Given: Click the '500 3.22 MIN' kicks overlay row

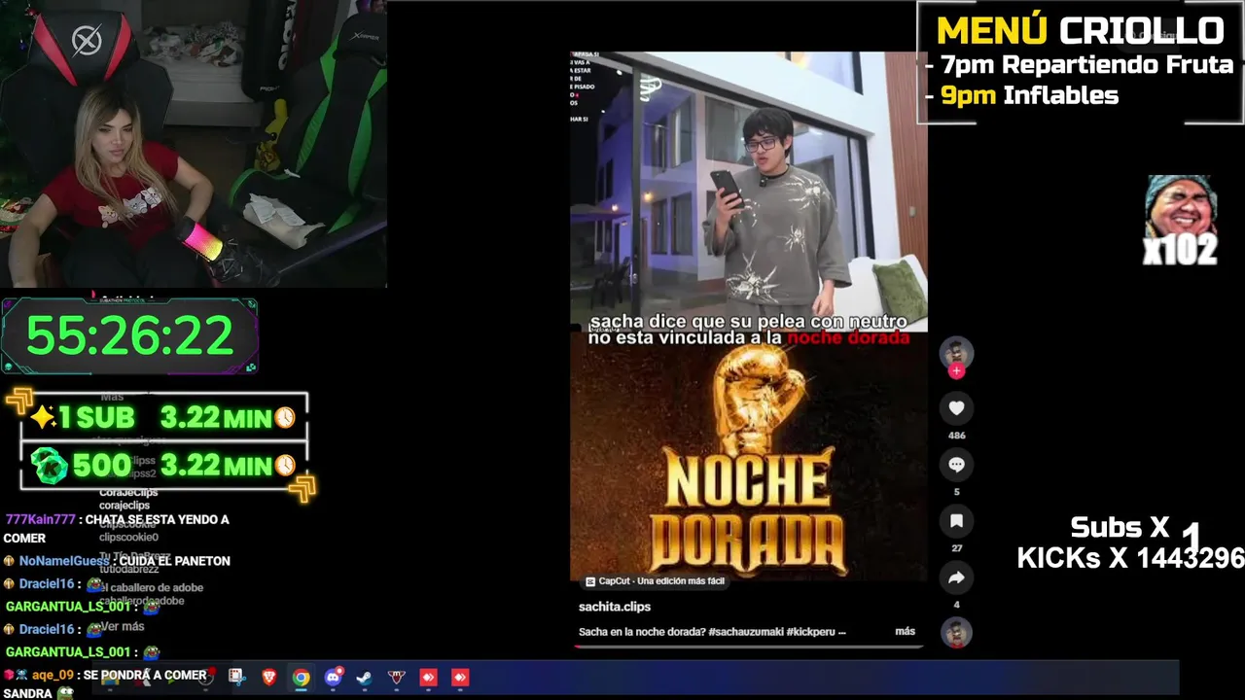Looking at the screenshot, I should coord(163,466).
